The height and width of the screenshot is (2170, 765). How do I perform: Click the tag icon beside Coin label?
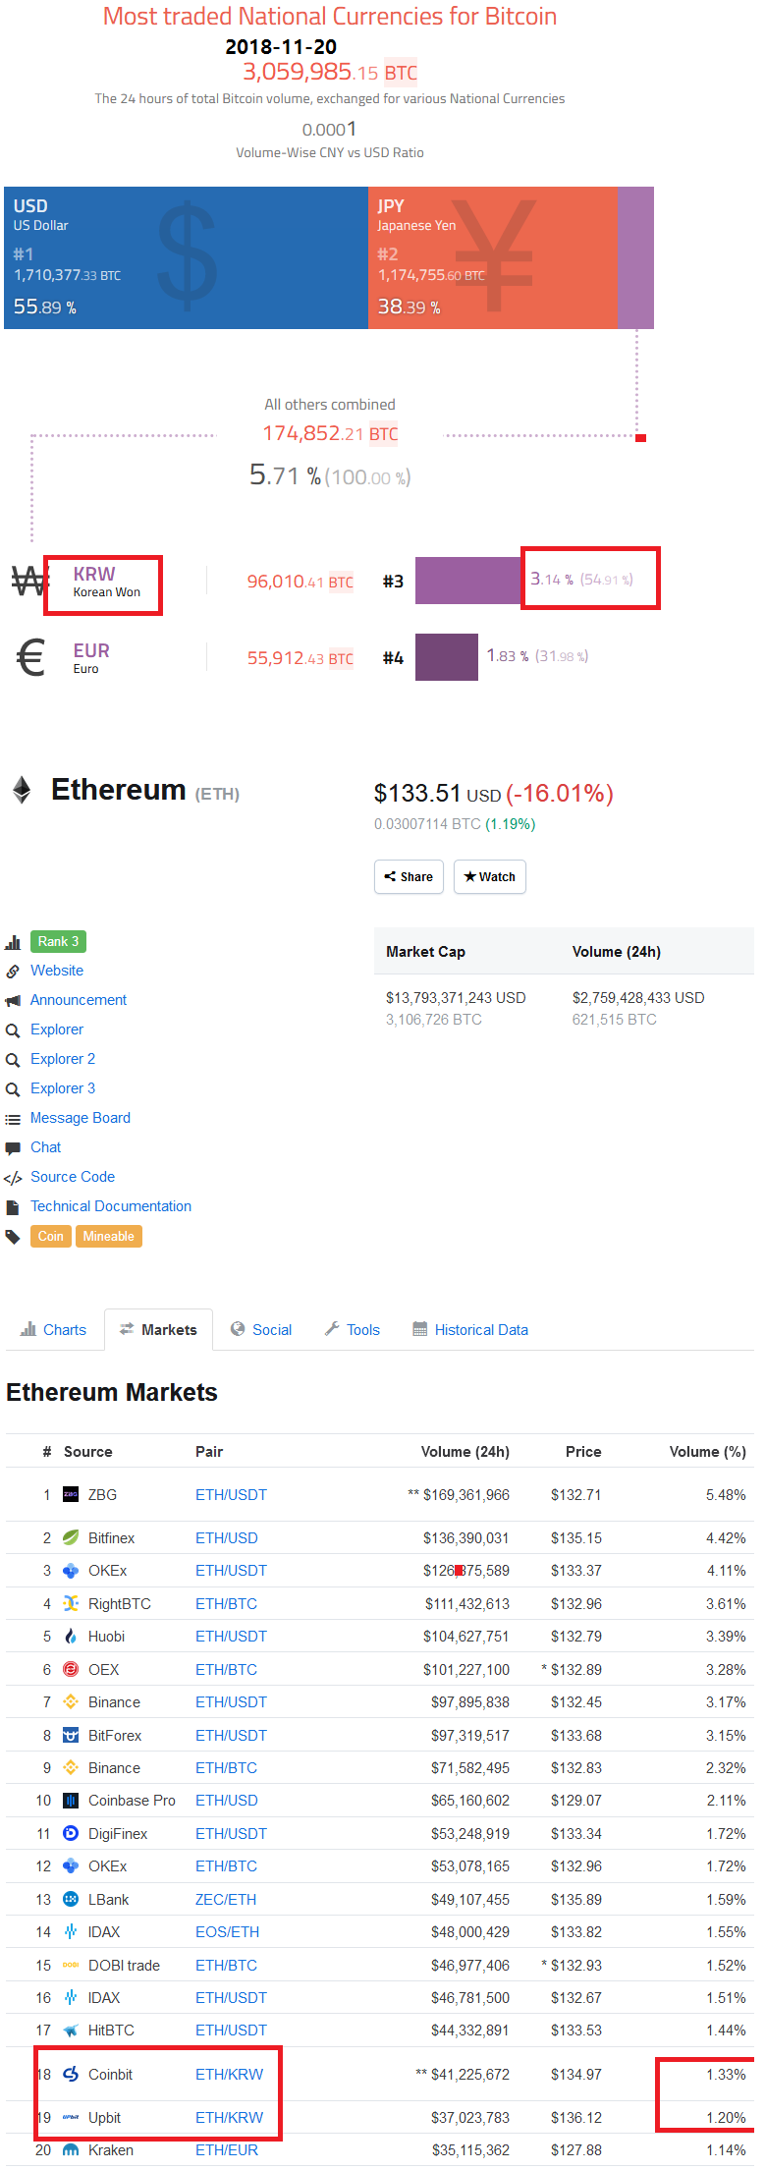click(13, 1237)
